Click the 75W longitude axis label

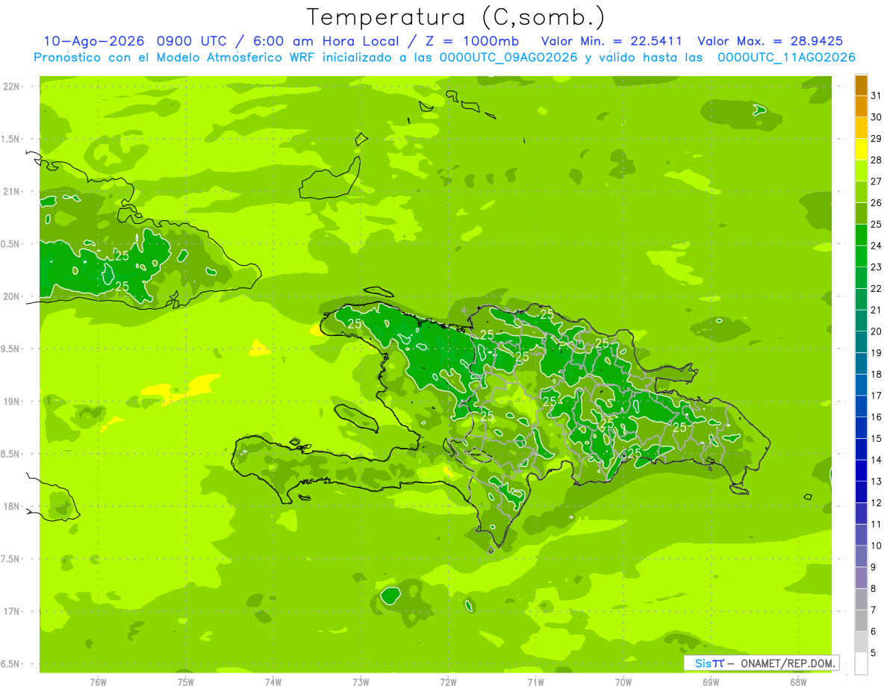click(186, 682)
